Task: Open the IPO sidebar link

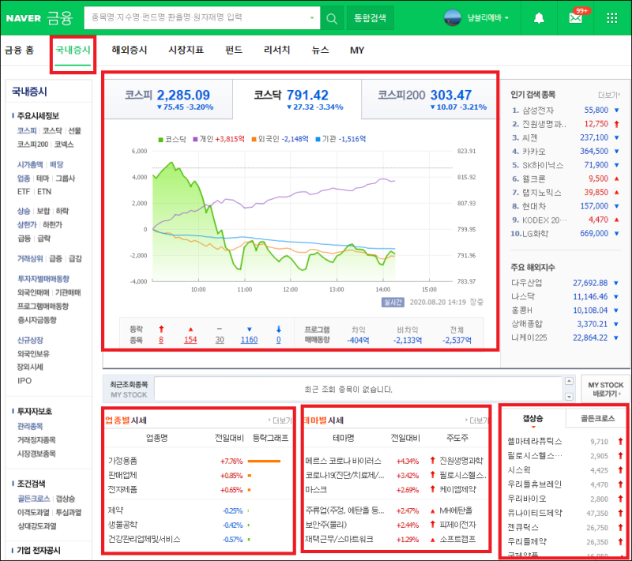Action: [x=24, y=381]
